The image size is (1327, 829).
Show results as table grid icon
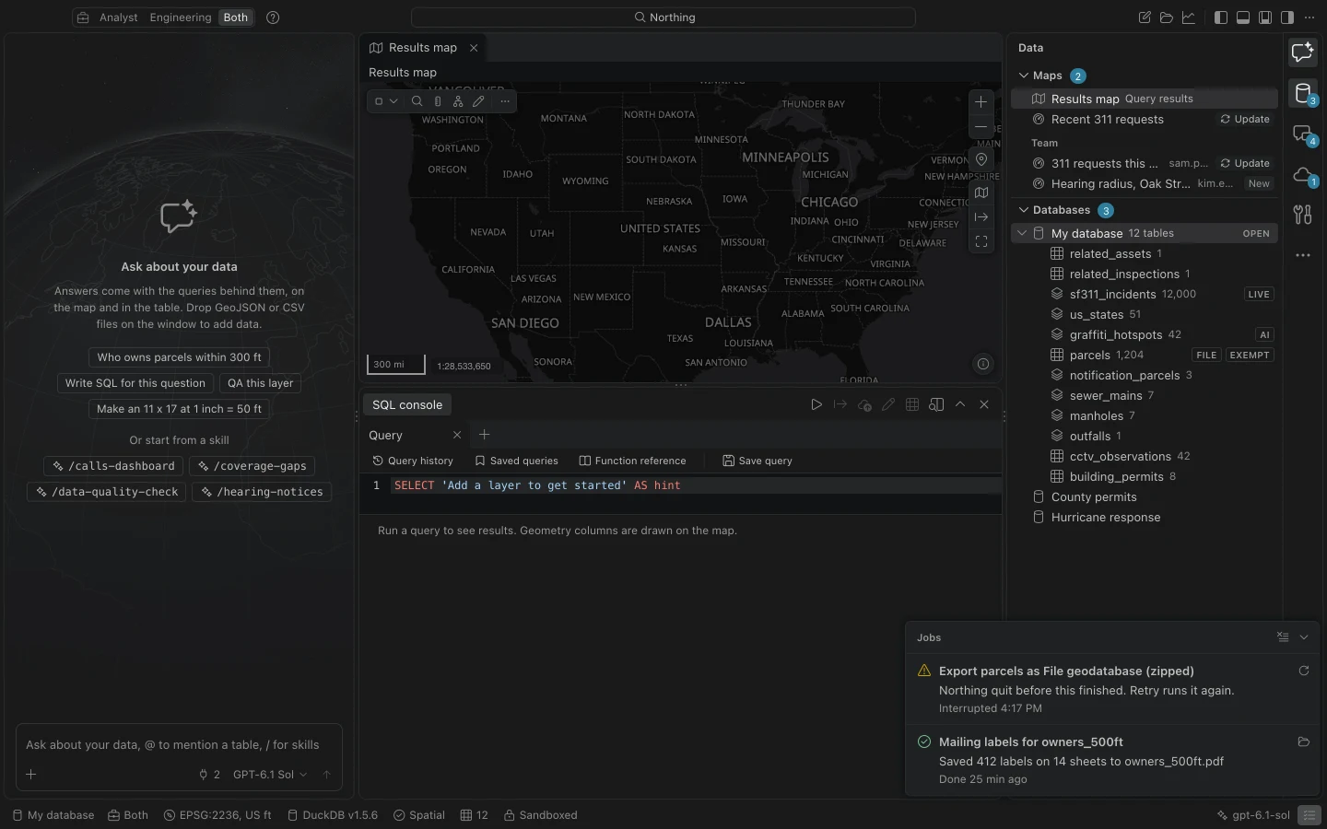(x=912, y=404)
